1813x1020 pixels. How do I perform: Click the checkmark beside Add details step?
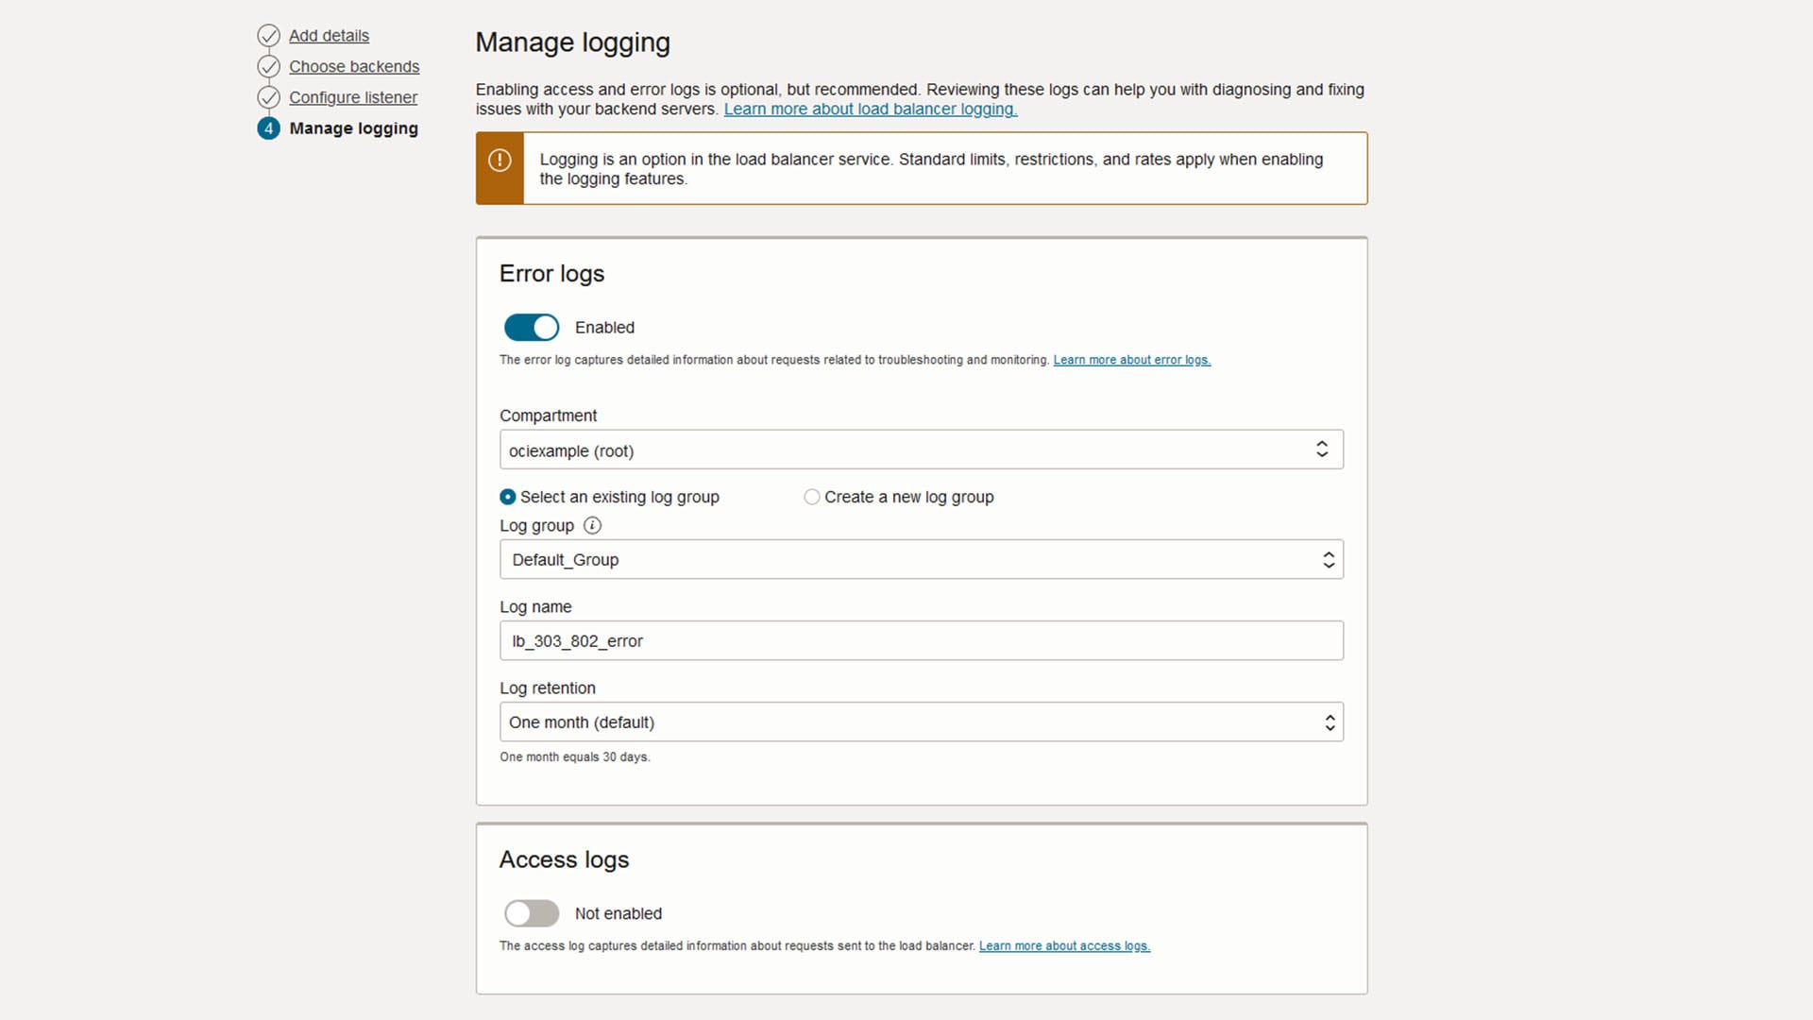pos(269,34)
